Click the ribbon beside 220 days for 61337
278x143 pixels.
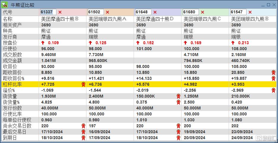tap(83, 126)
